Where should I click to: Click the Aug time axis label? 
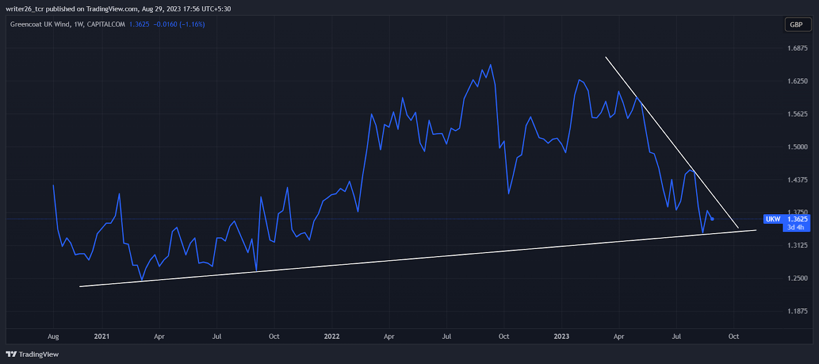(x=53, y=336)
